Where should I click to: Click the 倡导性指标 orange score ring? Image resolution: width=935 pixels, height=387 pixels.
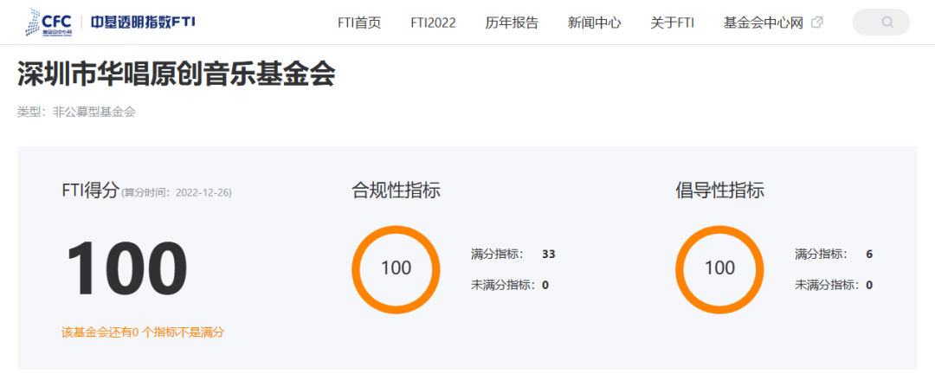click(x=719, y=269)
